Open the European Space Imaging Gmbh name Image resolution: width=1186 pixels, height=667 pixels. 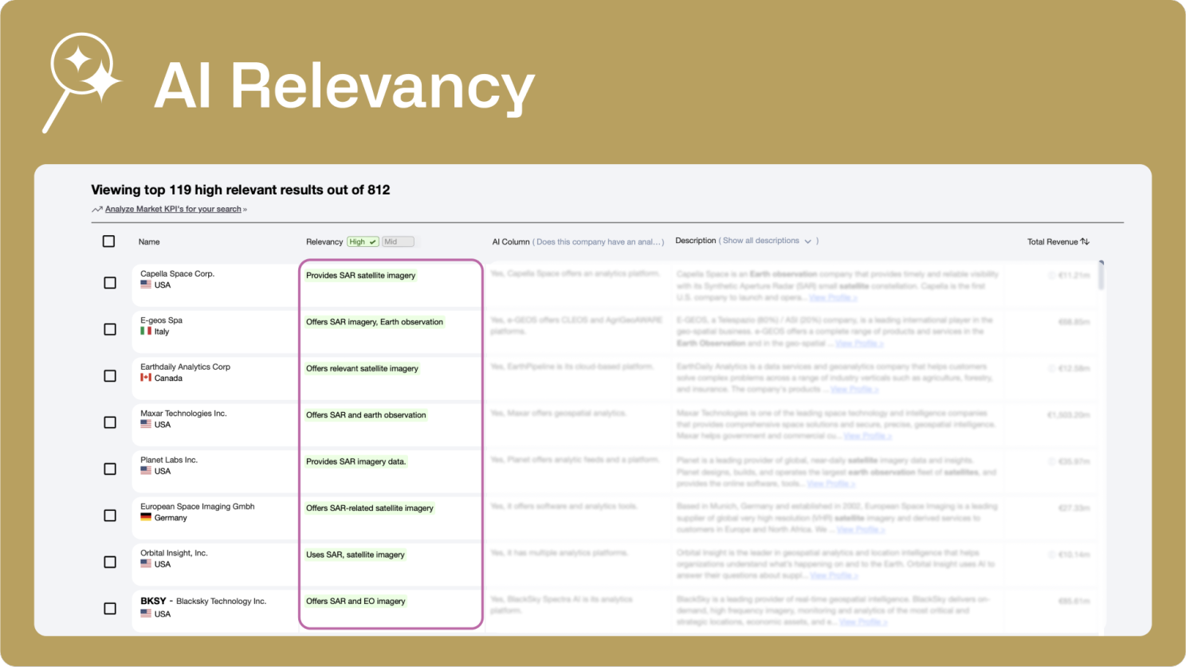point(198,506)
